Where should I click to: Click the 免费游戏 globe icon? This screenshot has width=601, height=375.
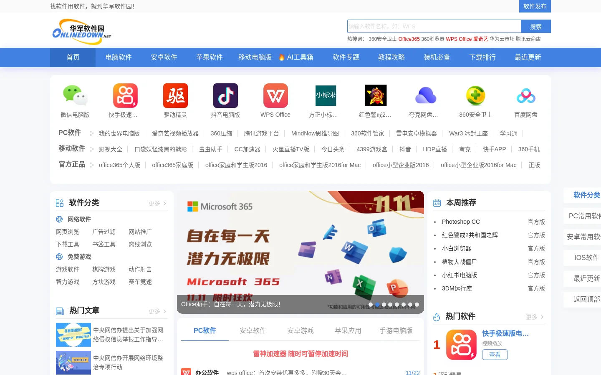[x=59, y=257]
